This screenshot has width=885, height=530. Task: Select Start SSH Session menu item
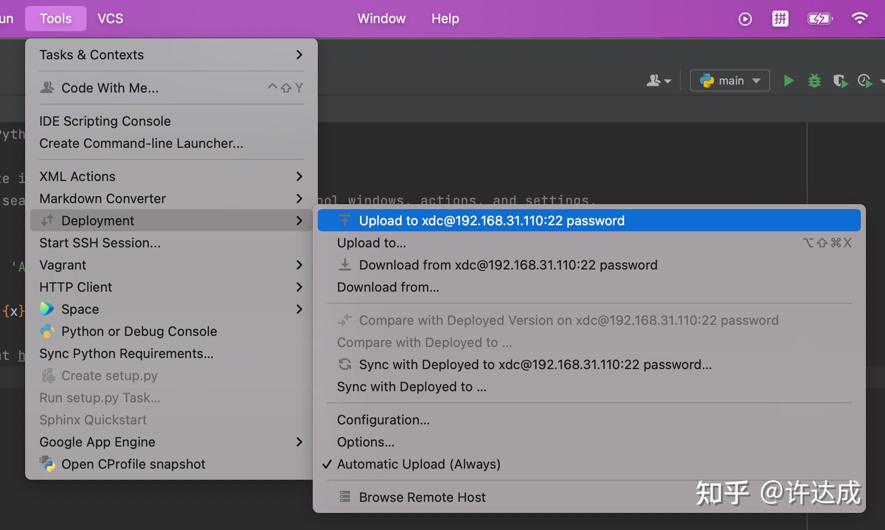tap(100, 243)
